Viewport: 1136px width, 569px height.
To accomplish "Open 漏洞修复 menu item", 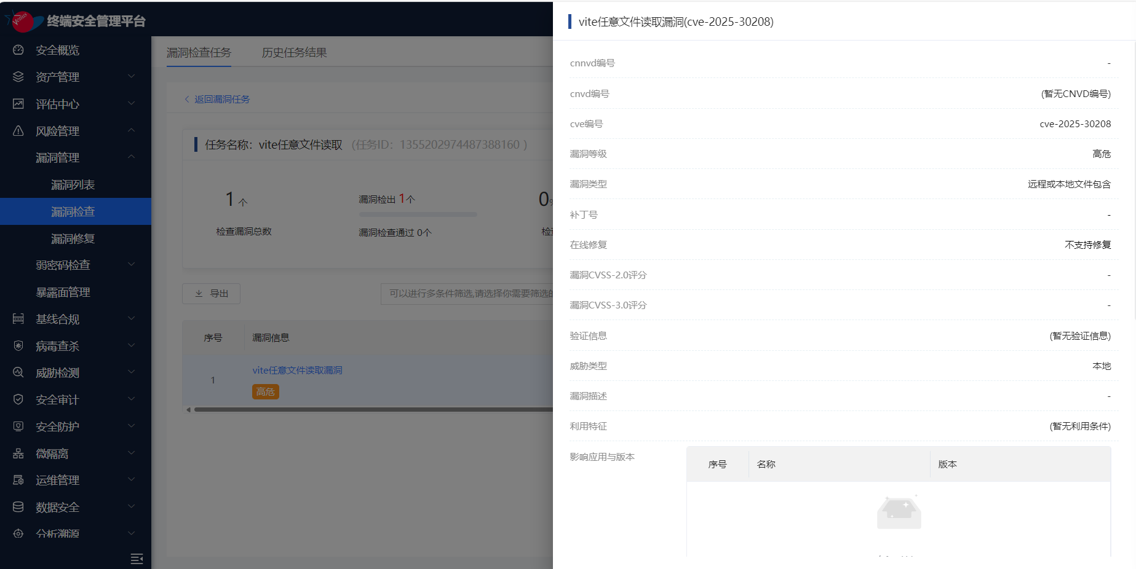I will (73, 239).
